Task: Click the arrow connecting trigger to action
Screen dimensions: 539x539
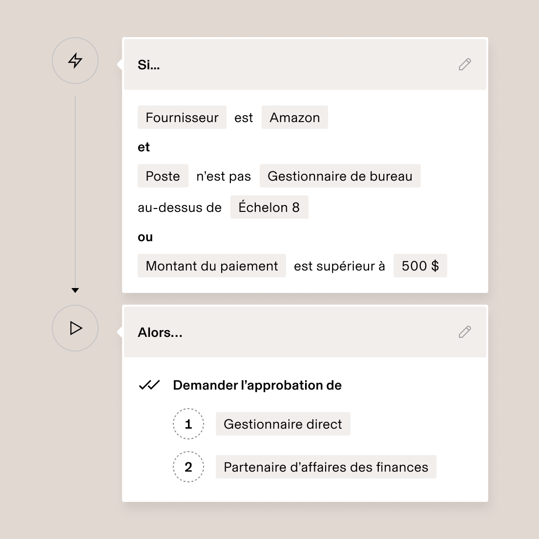Action: tap(75, 195)
